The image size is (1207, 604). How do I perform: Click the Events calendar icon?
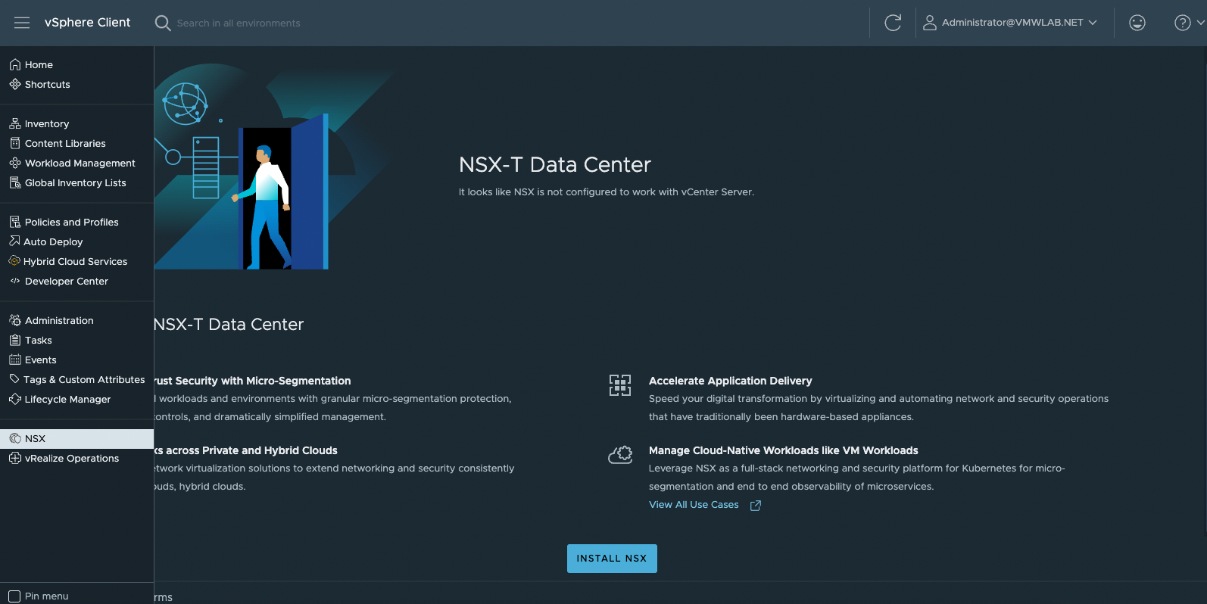click(x=15, y=360)
